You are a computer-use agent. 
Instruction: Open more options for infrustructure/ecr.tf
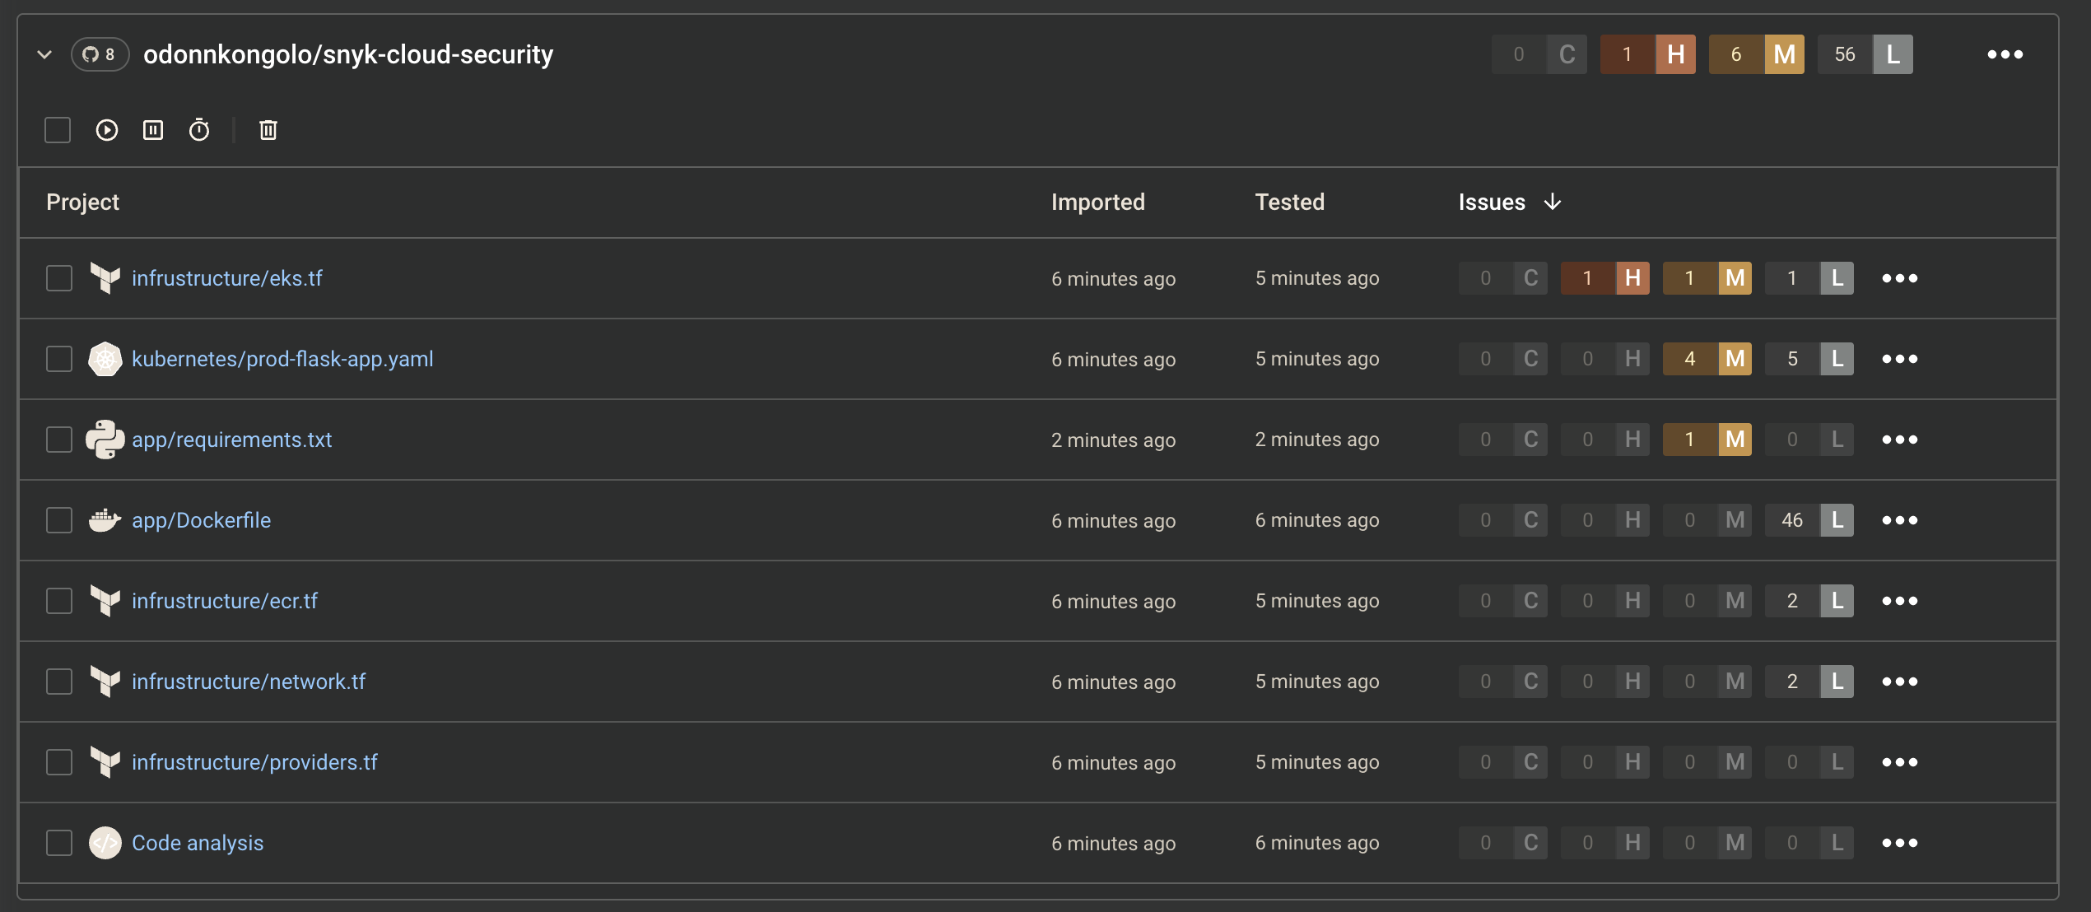pos(1900,601)
